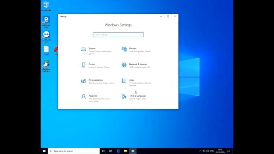274x154 pixels.
Task: Open the network status tray icon
Action: coord(204,151)
